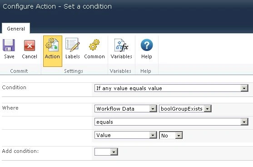Click the 'Commit' ribbon group label
253x167 pixels.
tap(19, 71)
